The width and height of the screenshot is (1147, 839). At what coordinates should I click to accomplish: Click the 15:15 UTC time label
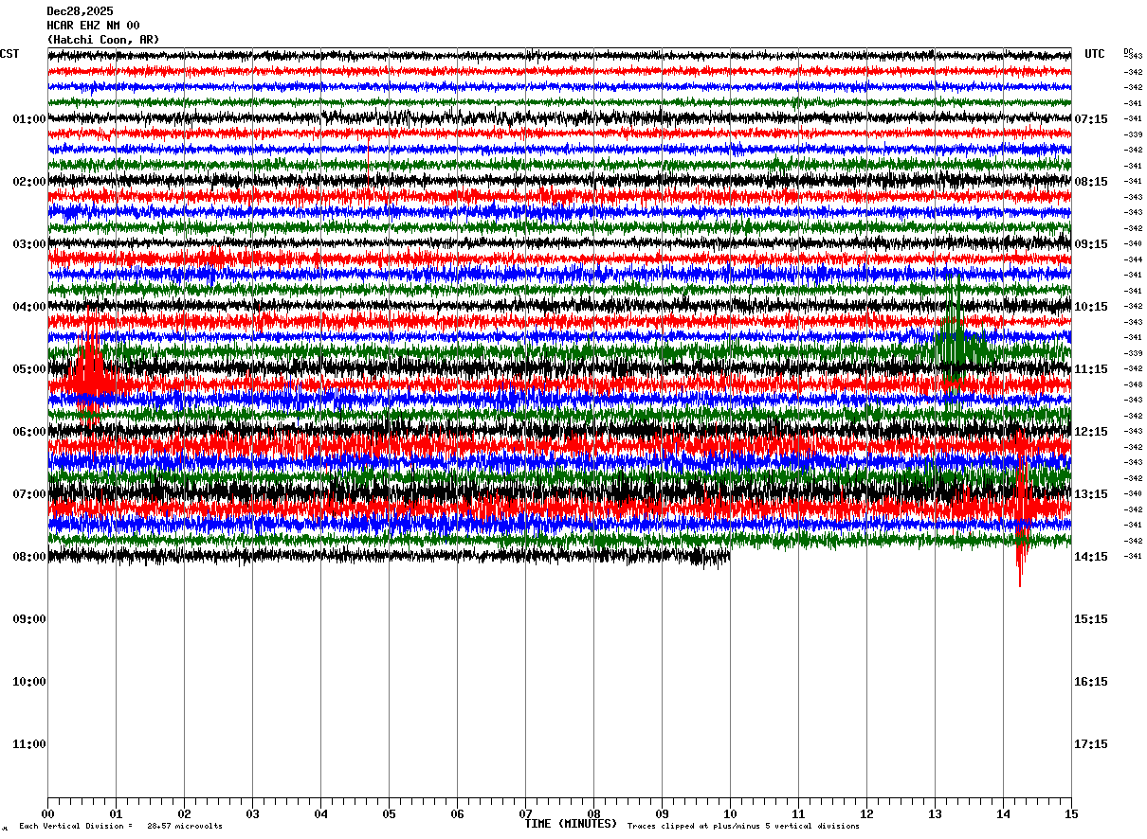coord(1092,619)
